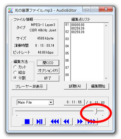Click the triple-arrow fast rewind button
Image resolution: width=121 pixels, height=139 pixels.
coord(55,122)
